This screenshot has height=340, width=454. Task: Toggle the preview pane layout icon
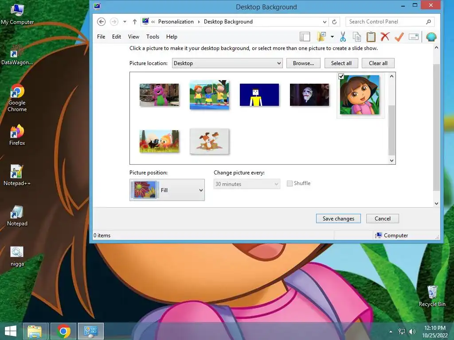click(x=305, y=37)
